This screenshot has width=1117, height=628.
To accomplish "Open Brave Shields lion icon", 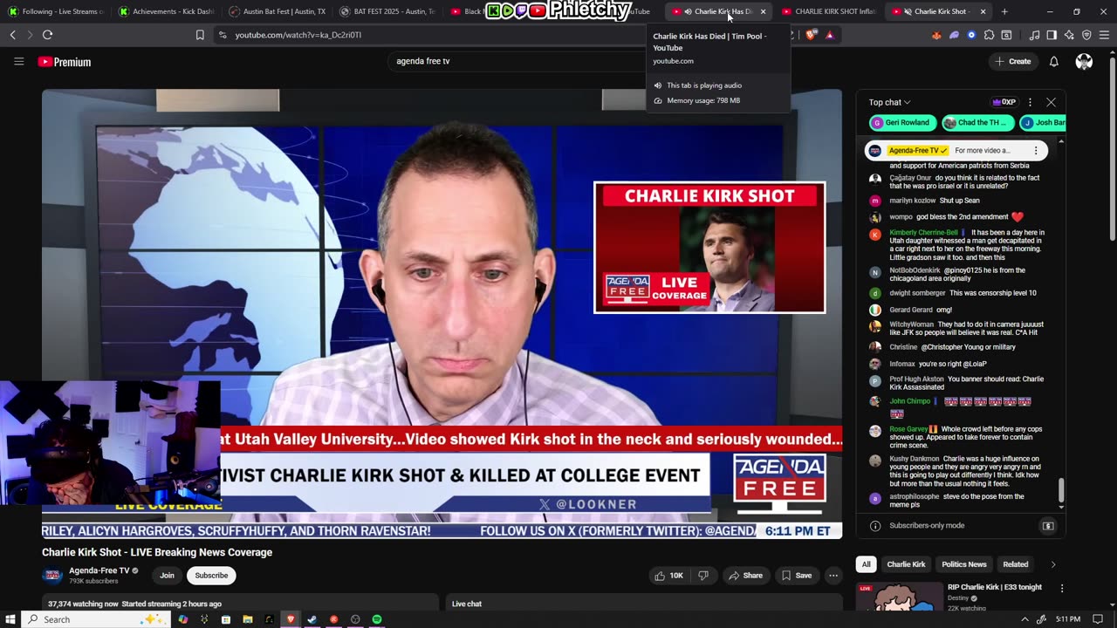I will point(812,35).
